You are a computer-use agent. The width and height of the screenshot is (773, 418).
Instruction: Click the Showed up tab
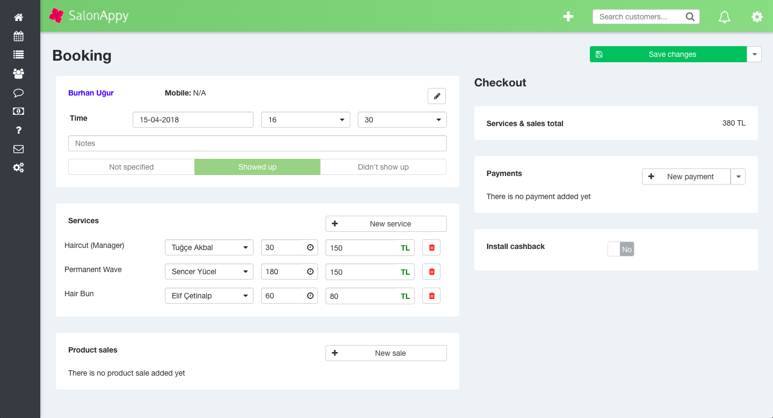coord(257,167)
